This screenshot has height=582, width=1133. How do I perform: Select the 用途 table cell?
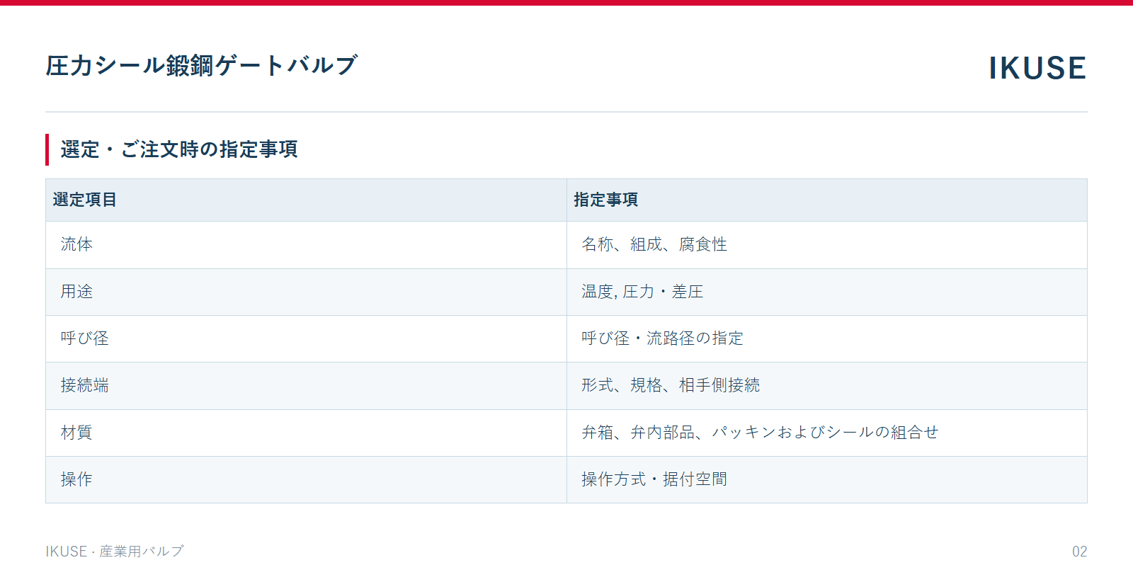[x=306, y=292]
